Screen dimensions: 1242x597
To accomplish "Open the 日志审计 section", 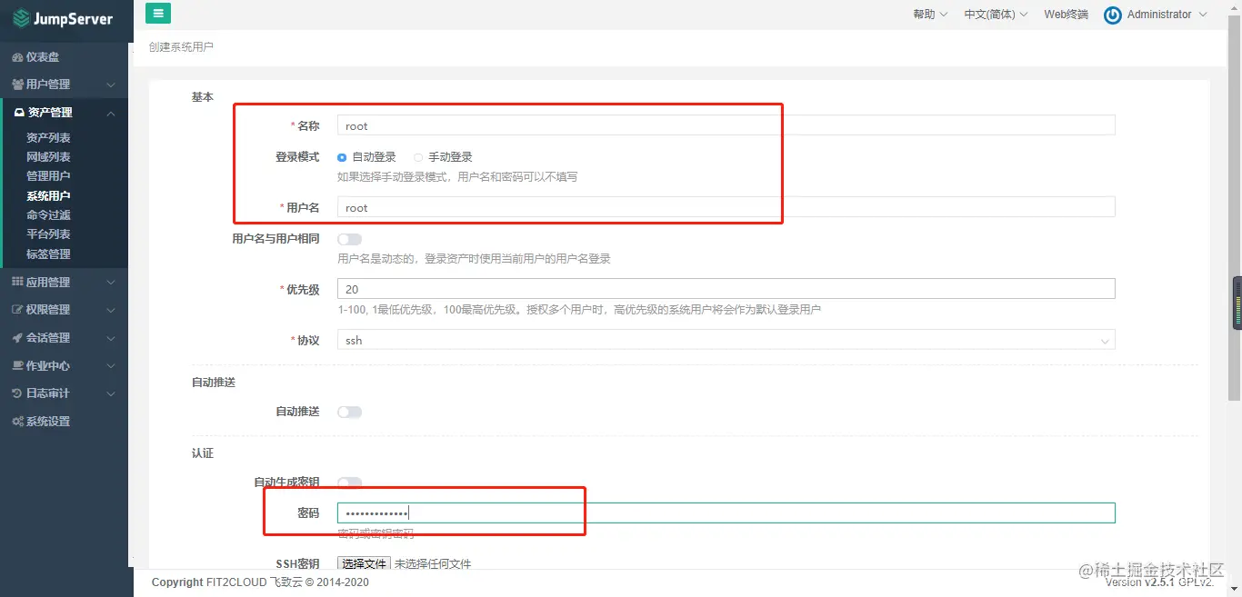I will pyautogui.click(x=50, y=393).
